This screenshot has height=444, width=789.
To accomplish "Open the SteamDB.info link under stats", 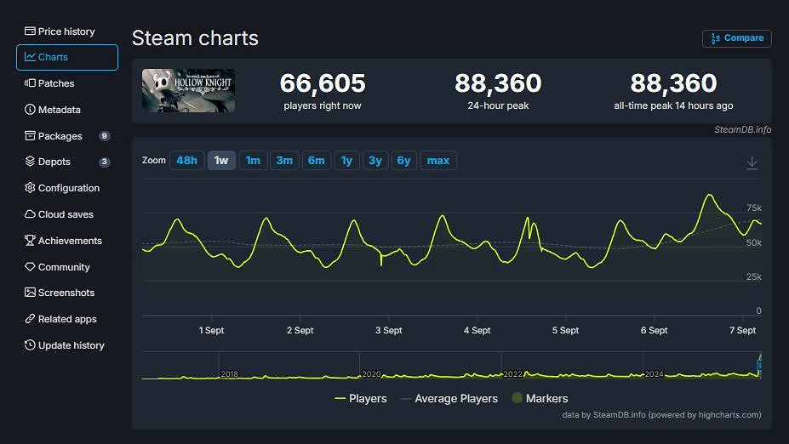I will tap(742, 129).
